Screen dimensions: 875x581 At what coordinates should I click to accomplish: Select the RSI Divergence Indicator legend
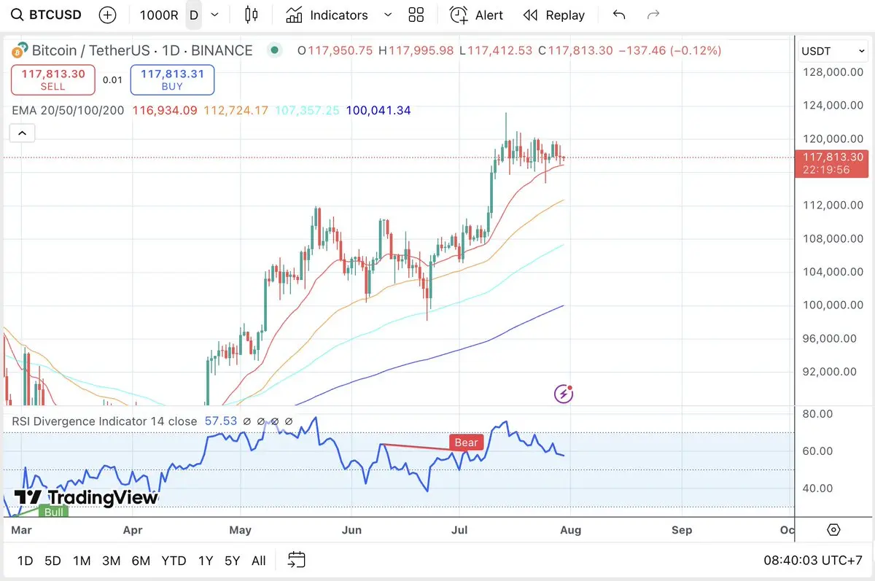point(104,421)
